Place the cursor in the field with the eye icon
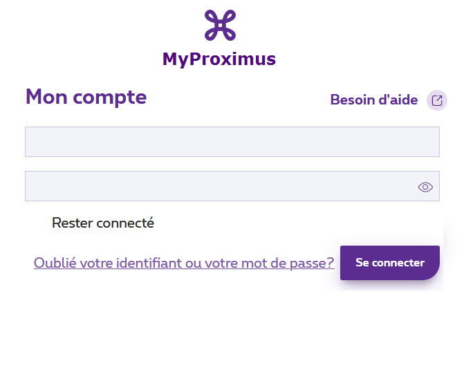Image resolution: width=464 pixels, height=366 pixels. [x=232, y=186]
